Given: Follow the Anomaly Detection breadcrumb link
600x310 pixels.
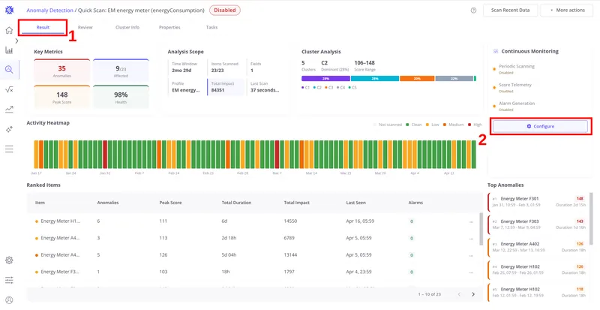Looking at the screenshot, I should tap(49, 11).
